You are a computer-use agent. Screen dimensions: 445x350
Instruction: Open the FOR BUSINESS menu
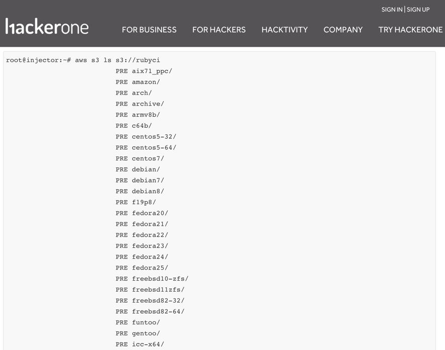click(x=149, y=30)
